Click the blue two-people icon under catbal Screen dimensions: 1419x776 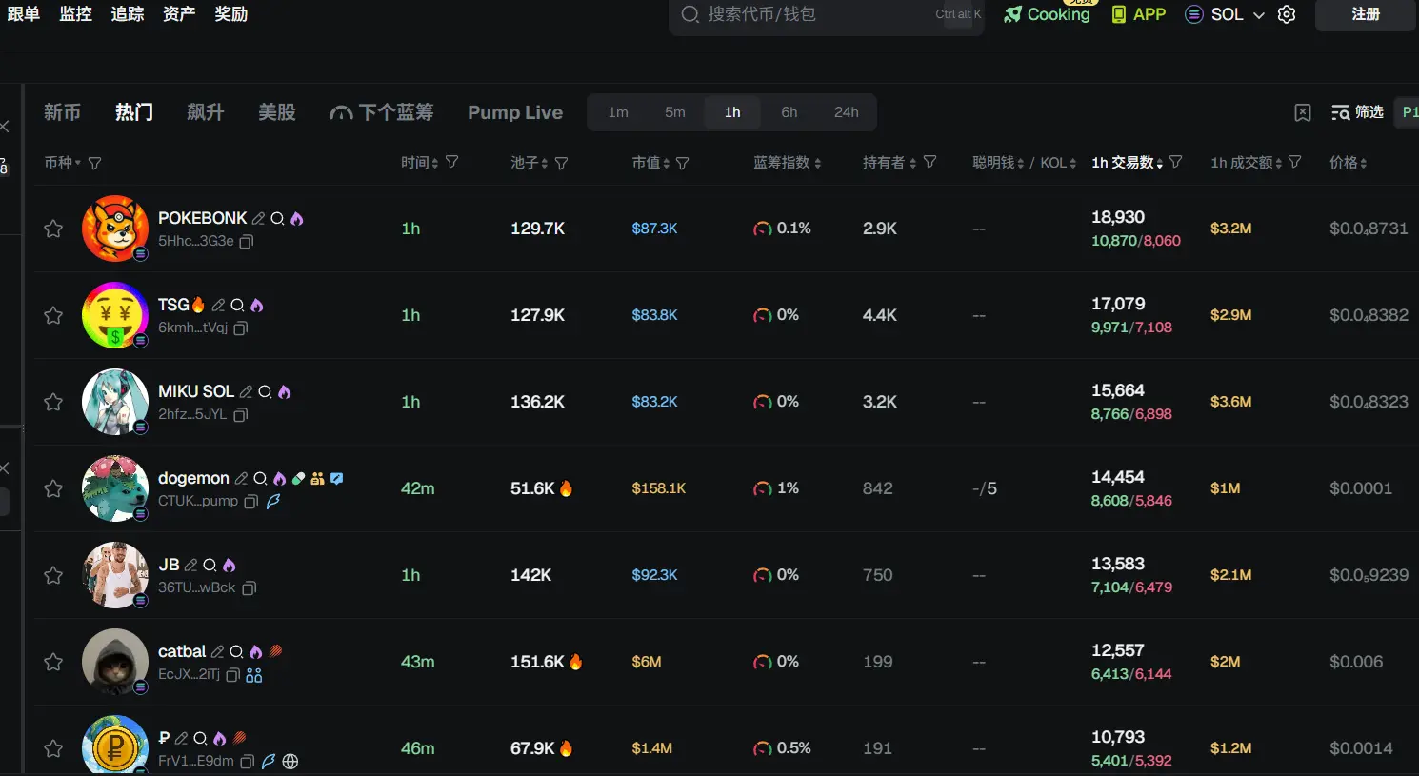click(254, 675)
